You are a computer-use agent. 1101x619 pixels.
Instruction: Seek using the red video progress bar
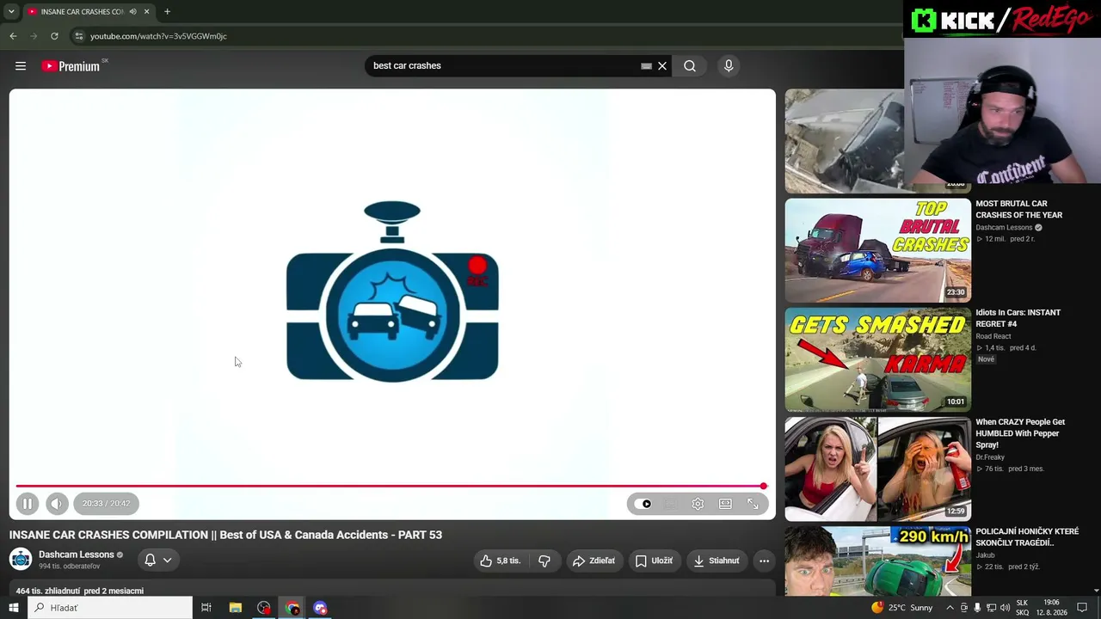point(391,487)
